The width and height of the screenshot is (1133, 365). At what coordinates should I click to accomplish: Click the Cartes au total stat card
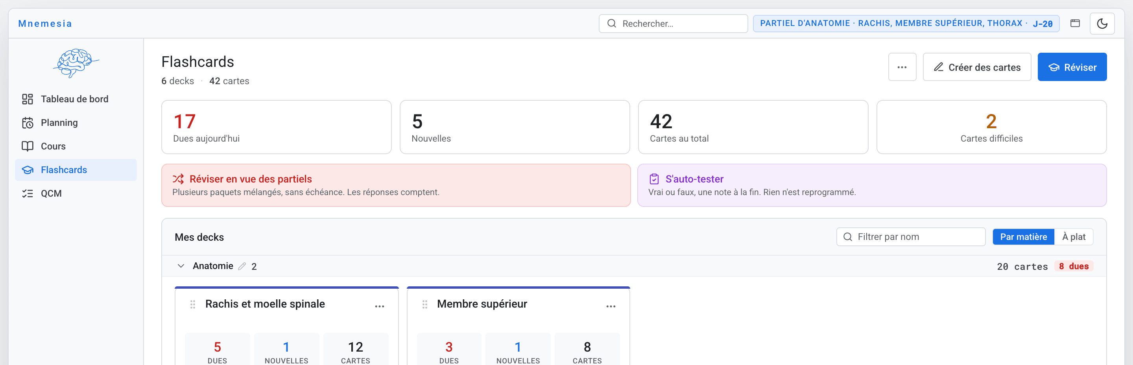click(x=753, y=127)
